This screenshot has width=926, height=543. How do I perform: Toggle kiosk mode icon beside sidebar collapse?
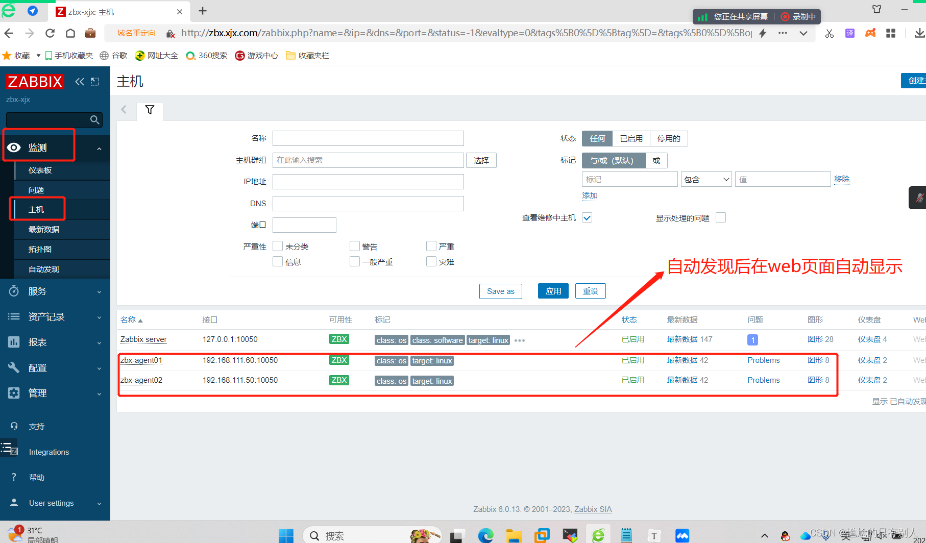95,82
